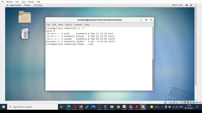Click the terminal vertical scrollbar

153,74
